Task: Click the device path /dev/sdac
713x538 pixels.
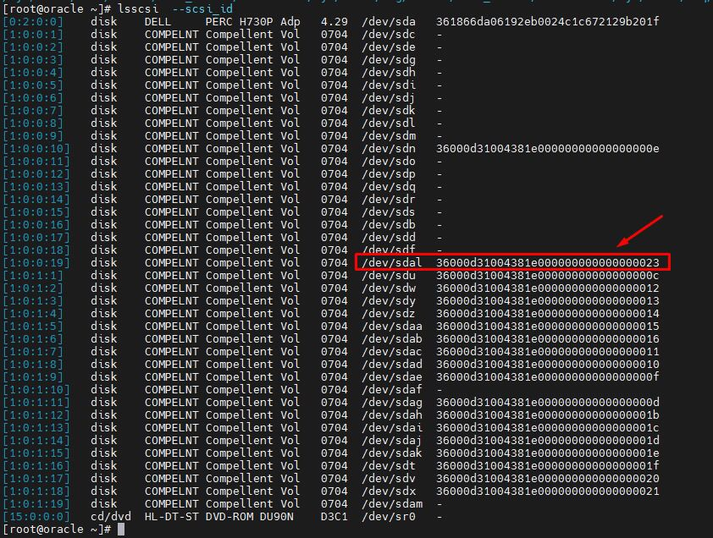Action: coord(392,352)
